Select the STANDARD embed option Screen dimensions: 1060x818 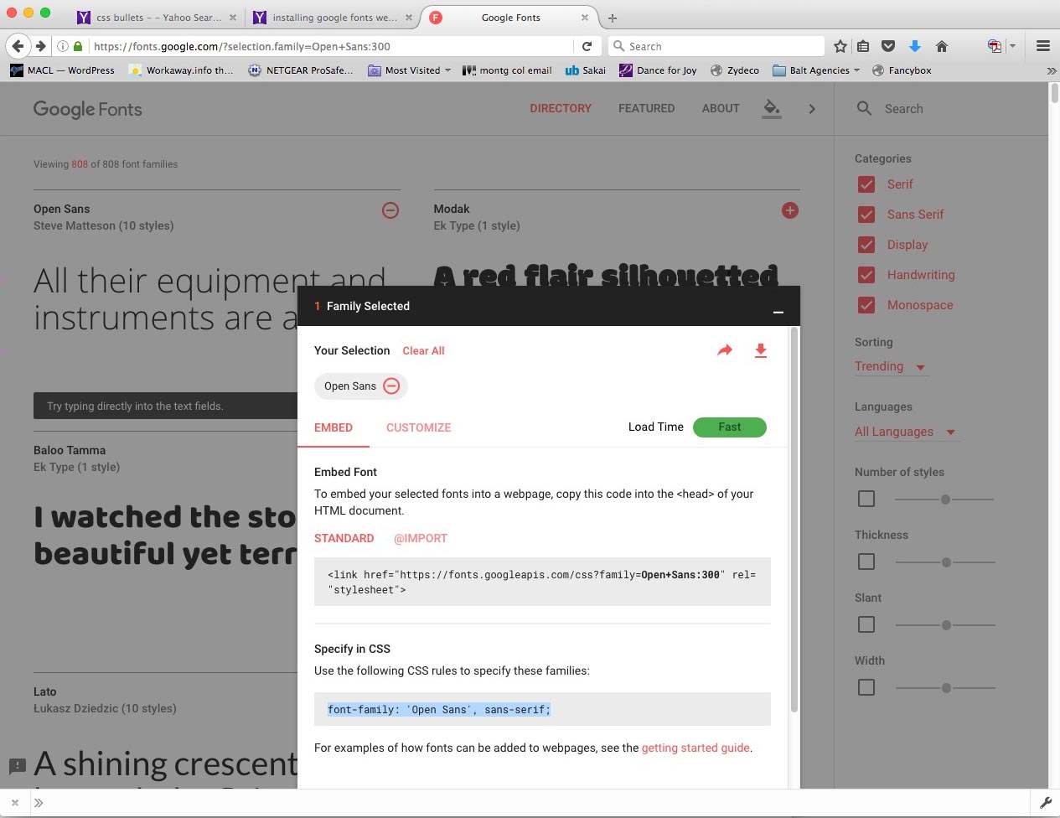click(344, 538)
